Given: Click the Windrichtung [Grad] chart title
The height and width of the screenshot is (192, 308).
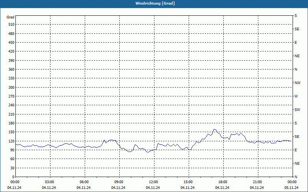Looking at the screenshot, I should pos(155,3).
